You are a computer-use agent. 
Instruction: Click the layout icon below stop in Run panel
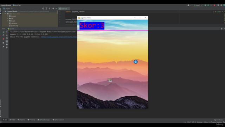[4, 43]
